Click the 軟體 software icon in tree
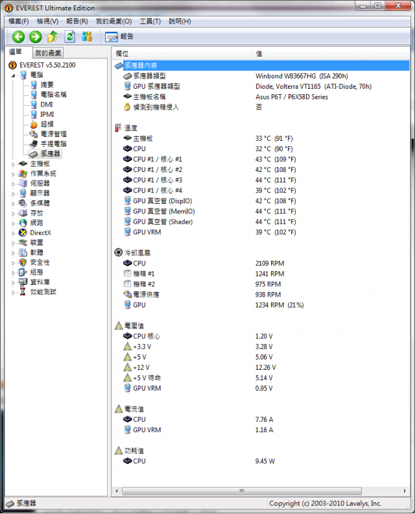 (x=23, y=252)
